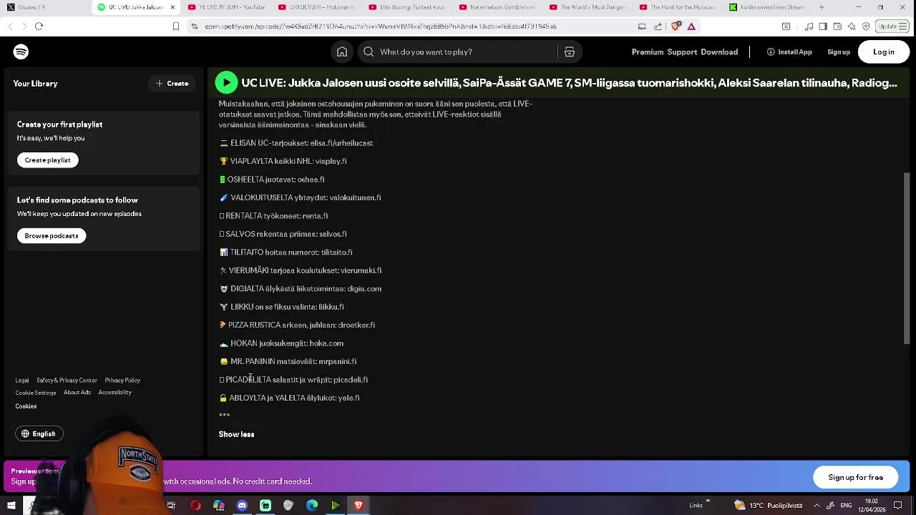This screenshot has height=515, width=916.
Task: Open Discord from the taskbar
Action: click(242, 506)
